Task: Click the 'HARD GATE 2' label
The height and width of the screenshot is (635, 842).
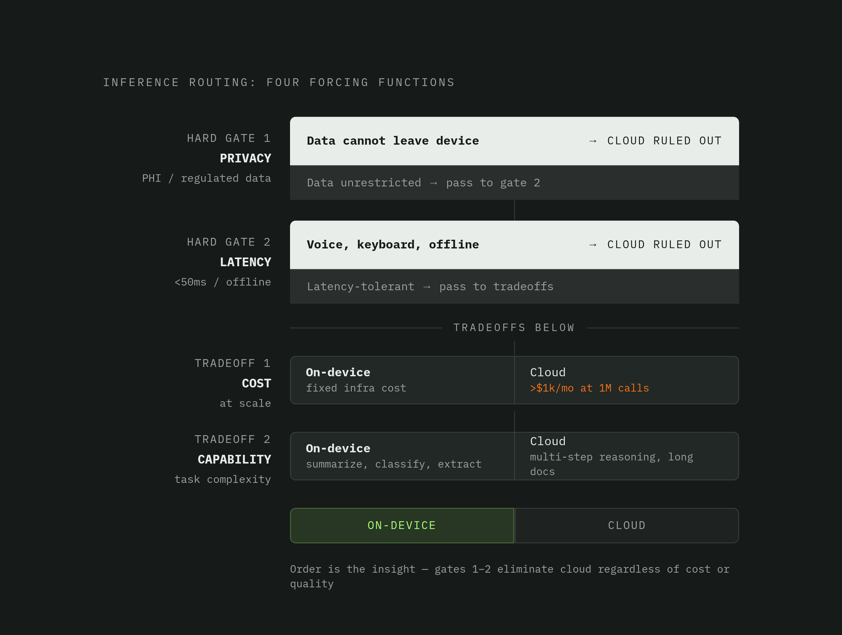Action: point(229,242)
